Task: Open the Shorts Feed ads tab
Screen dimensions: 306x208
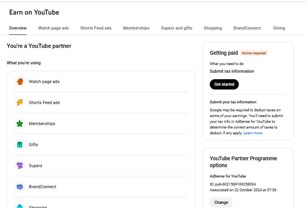Action: 96,28
